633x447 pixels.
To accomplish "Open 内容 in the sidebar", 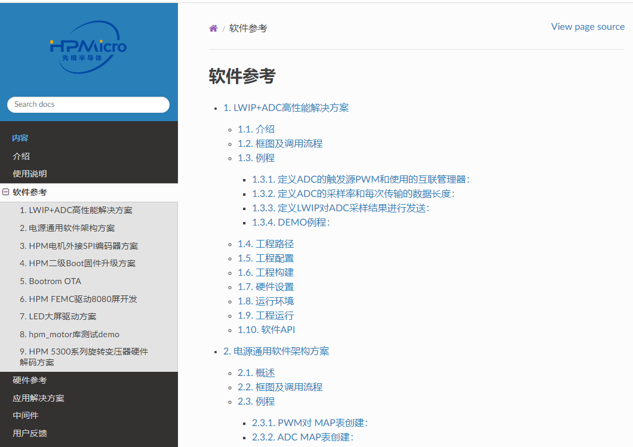I will 20,138.
